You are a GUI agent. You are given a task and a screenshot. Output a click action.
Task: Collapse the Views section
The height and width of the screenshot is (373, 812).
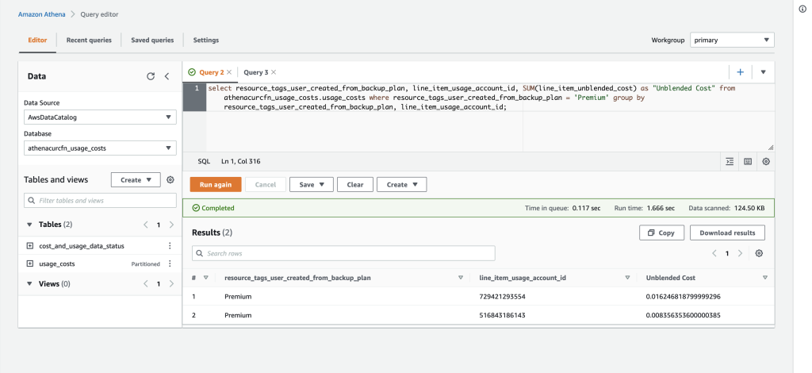(x=29, y=284)
